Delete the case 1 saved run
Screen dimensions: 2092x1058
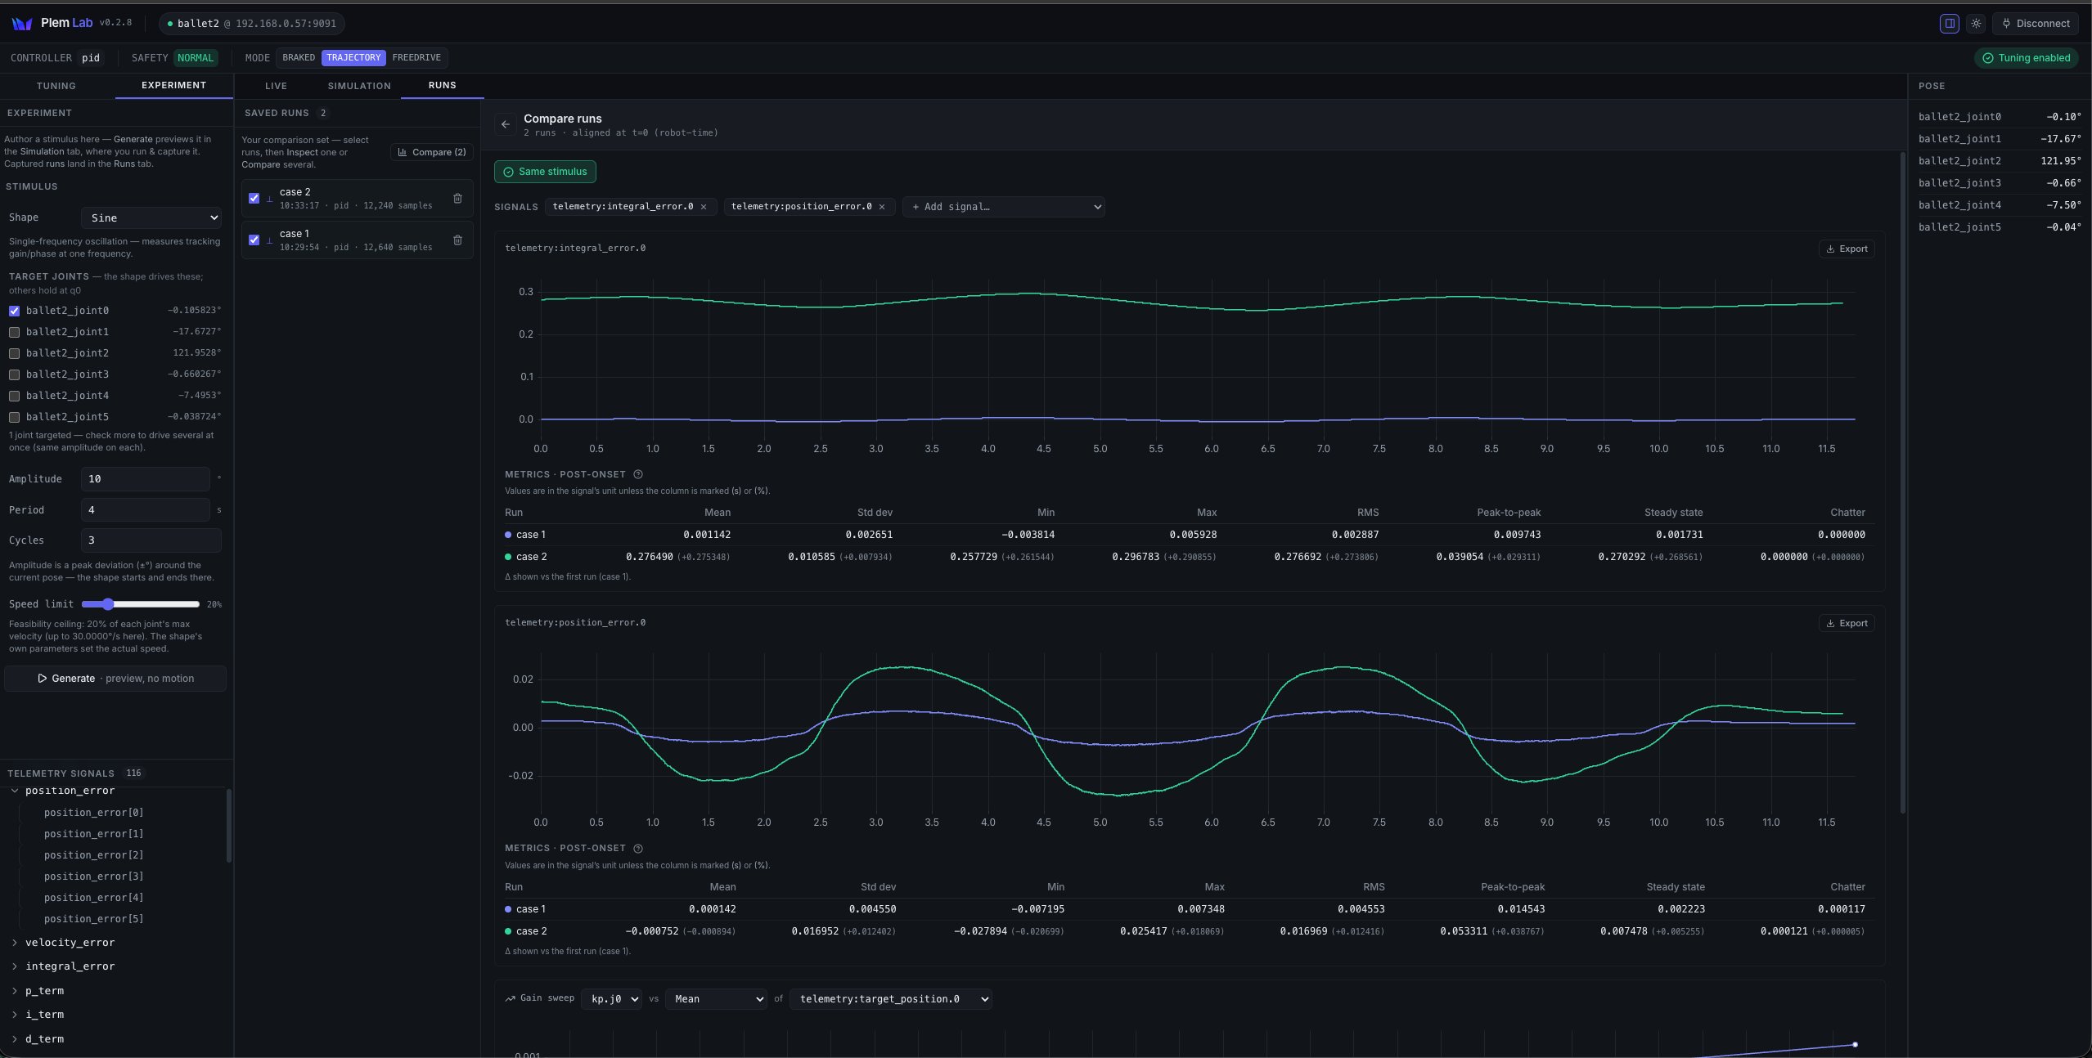pos(457,240)
